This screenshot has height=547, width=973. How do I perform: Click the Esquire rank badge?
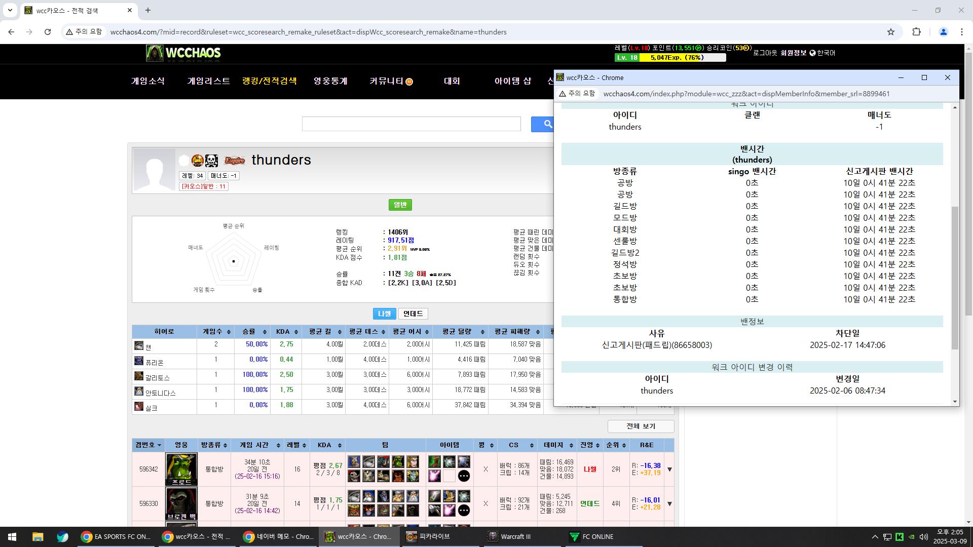(235, 161)
